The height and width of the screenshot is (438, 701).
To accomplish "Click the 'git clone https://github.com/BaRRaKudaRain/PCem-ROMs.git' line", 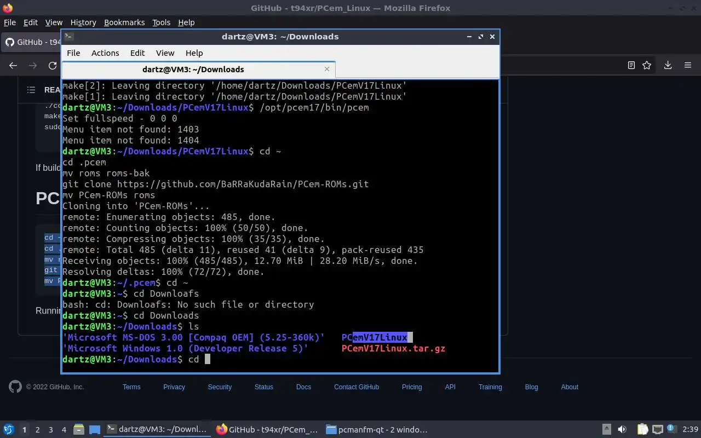I will point(215,184).
